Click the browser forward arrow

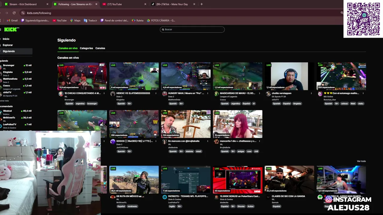[x=7, y=13]
